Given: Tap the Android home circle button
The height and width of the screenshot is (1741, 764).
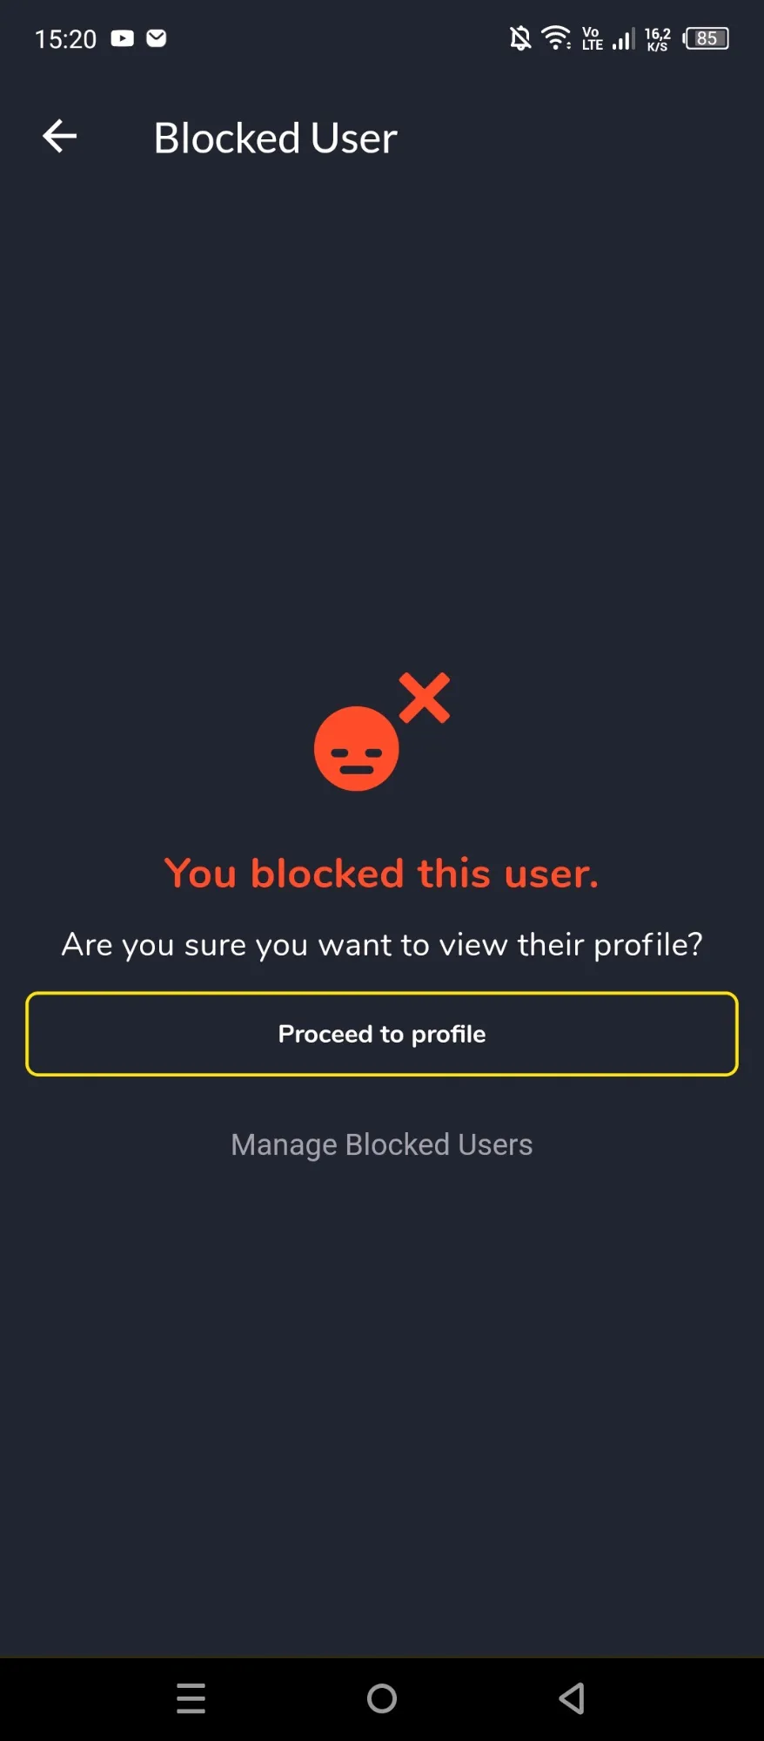Looking at the screenshot, I should [x=382, y=1698].
